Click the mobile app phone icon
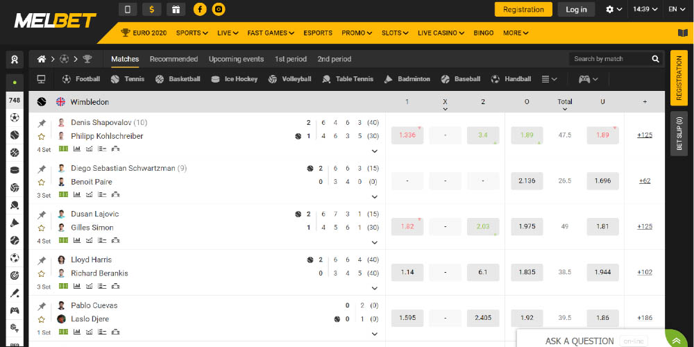694x347 pixels. (x=127, y=10)
